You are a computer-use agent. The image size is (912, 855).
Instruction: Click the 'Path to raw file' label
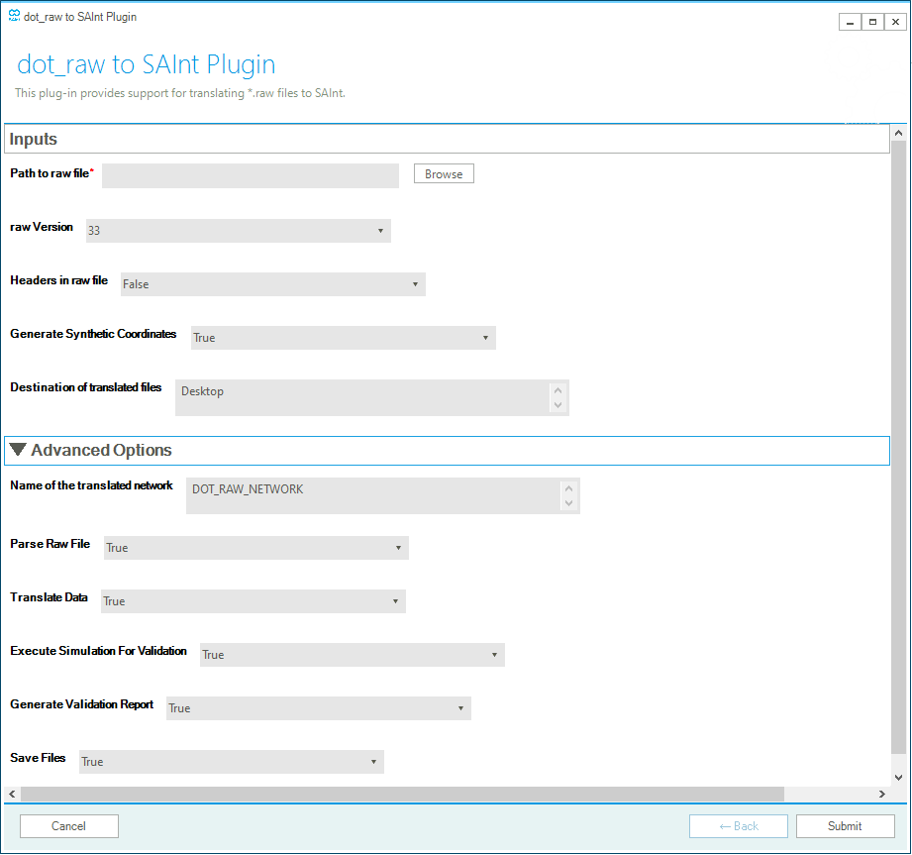50,172
